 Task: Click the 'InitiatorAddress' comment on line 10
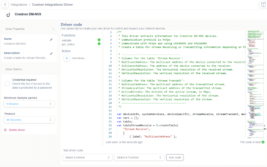point(175,66)
